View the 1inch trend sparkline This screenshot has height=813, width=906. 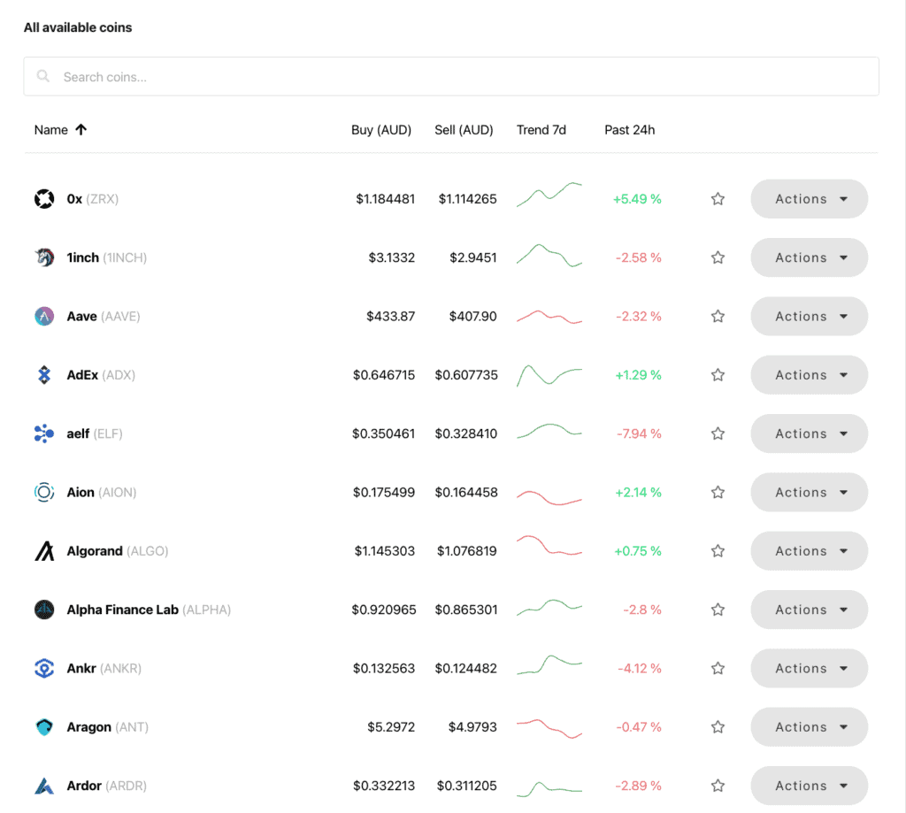(549, 255)
